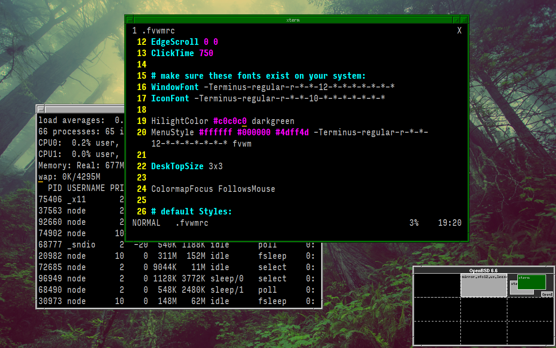The width and height of the screenshot is (556, 348).
Task: Click the WindowFont keyword on line 16
Action: coord(175,87)
